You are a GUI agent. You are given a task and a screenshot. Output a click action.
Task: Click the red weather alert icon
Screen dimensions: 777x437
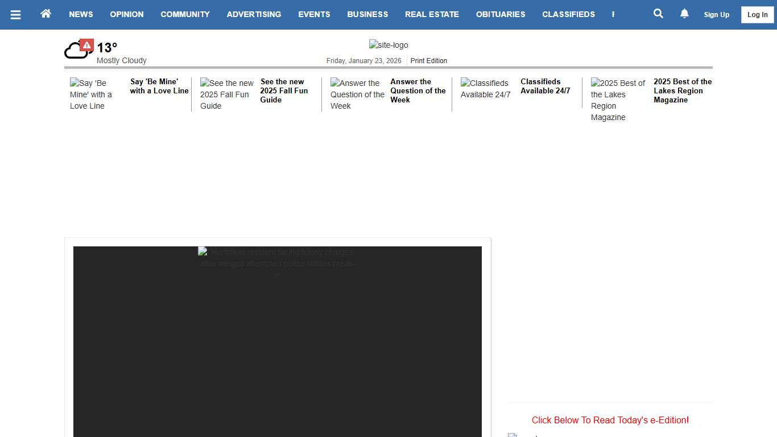(x=86, y=45)
